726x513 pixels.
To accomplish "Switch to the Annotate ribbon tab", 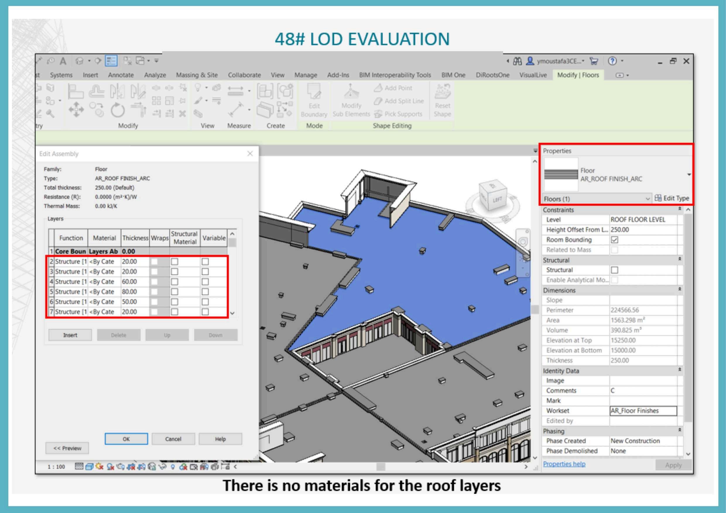I will (x=121, y=75).
